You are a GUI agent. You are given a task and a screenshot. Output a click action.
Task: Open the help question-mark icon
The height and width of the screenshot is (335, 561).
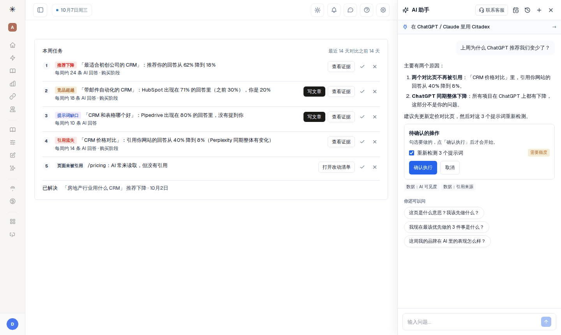click(x=367, y=10)
